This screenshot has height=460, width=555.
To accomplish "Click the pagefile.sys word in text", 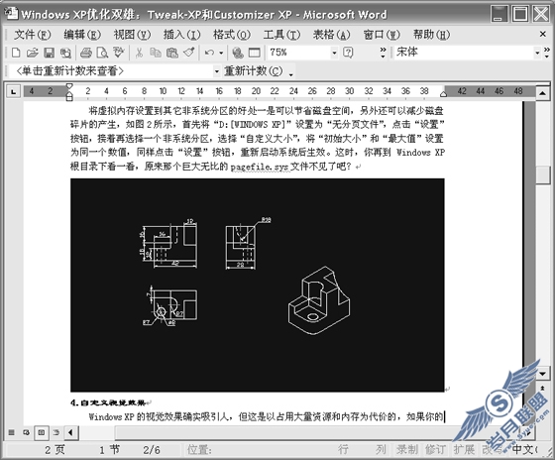I will [260, 167].
